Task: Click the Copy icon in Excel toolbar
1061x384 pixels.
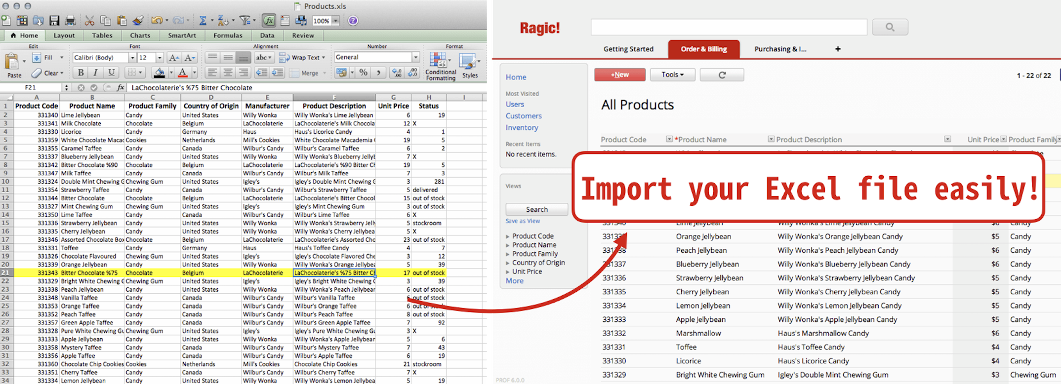Action: point(105,20)
